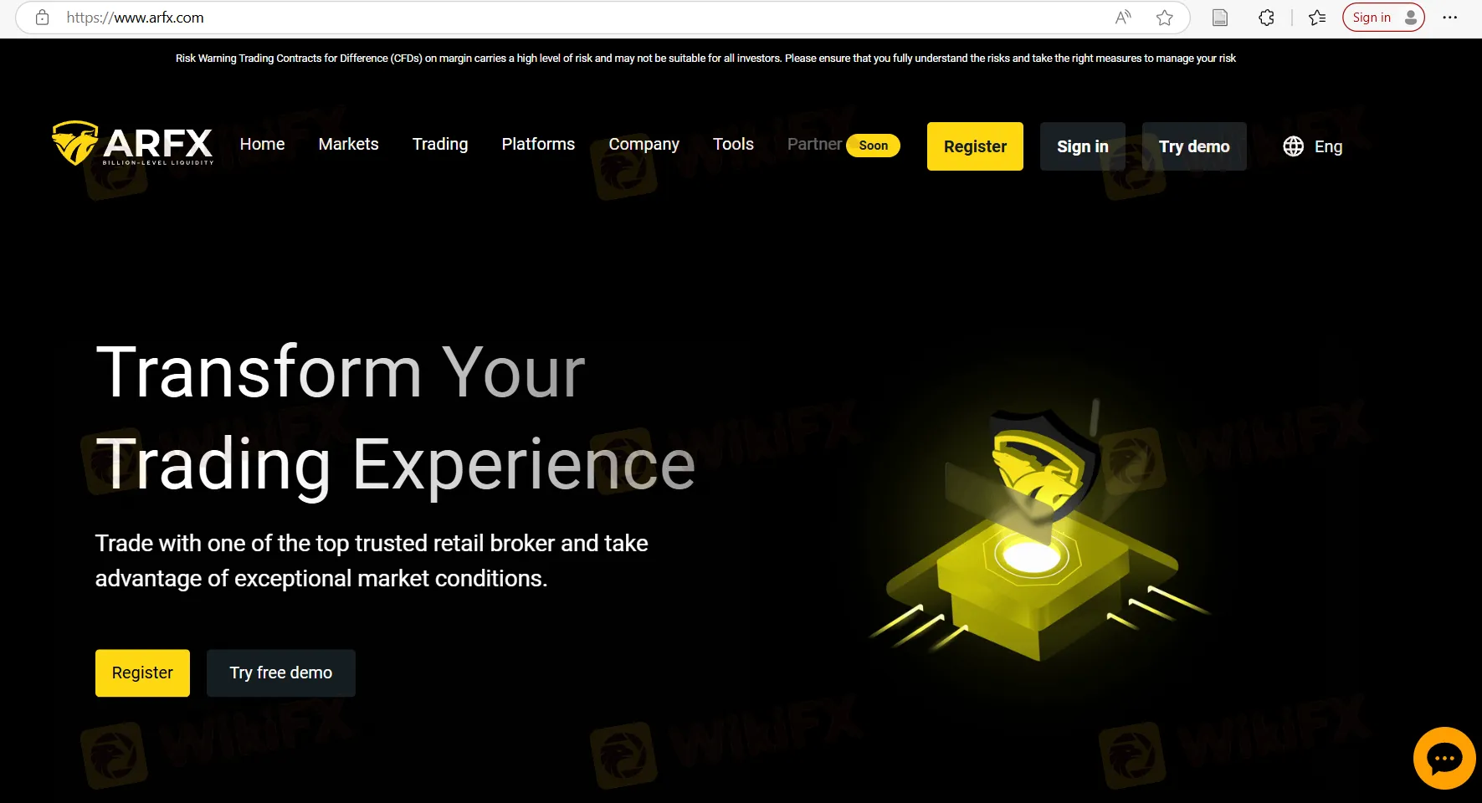This screenshot has height=803, width=1482.
Task: Click the Try free demo button
Action: click(x=280, y=673)
